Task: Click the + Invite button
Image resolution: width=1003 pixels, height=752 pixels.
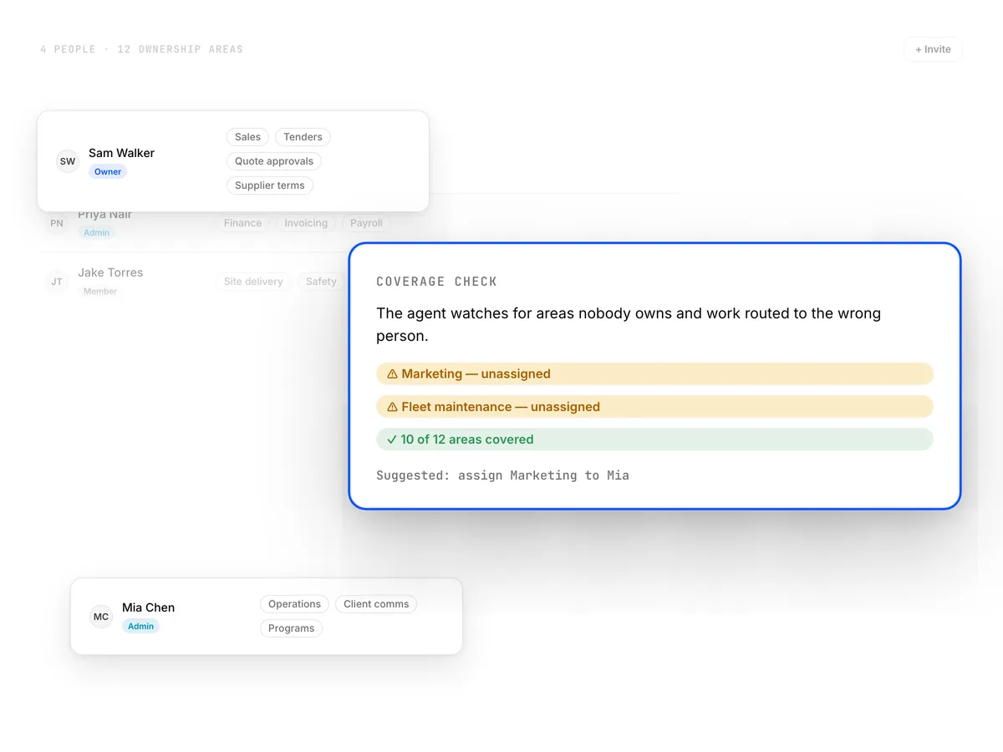Action: point(933,49)
